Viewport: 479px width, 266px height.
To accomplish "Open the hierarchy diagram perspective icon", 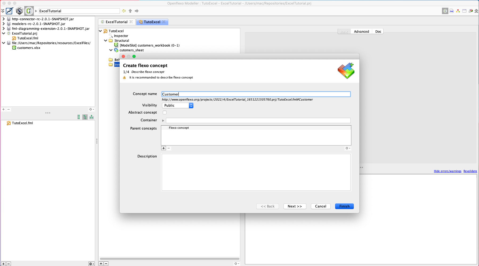I will click(x=458, y=11).
